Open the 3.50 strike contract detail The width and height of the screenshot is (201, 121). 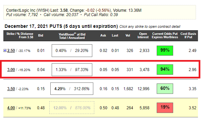11,88
